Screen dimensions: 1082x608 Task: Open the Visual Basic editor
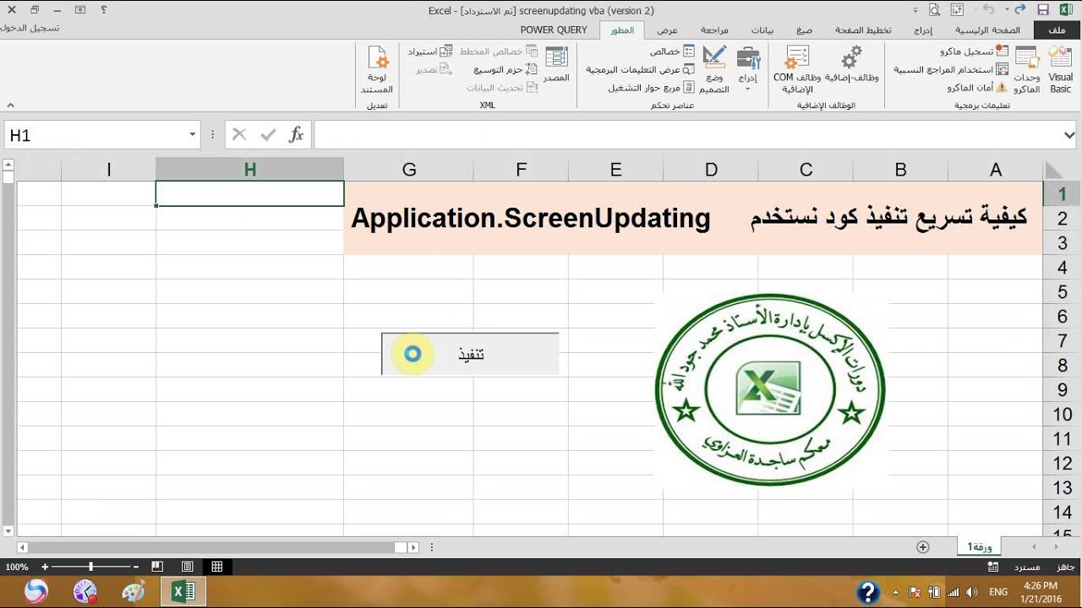[1060, 68]
